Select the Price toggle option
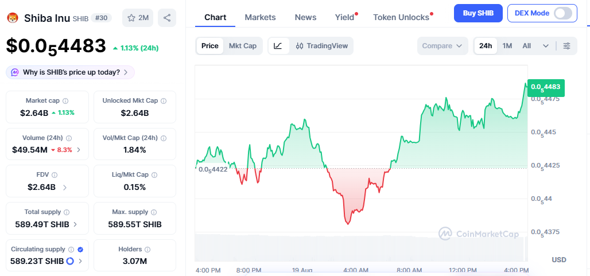Image resolution: width=590 pixels, height=276 pixels. pyautogui.click(x=210, y=46)
